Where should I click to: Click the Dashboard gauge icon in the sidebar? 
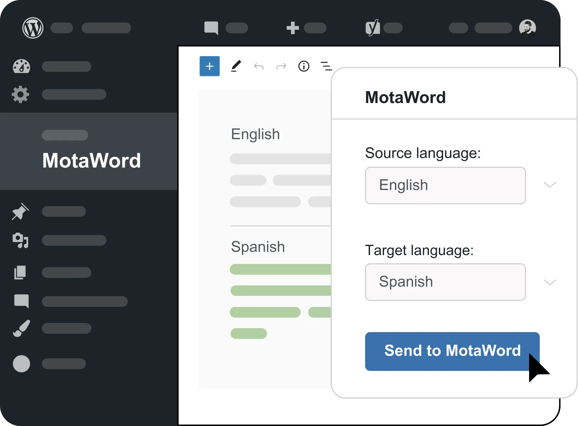tap(21, 66)
